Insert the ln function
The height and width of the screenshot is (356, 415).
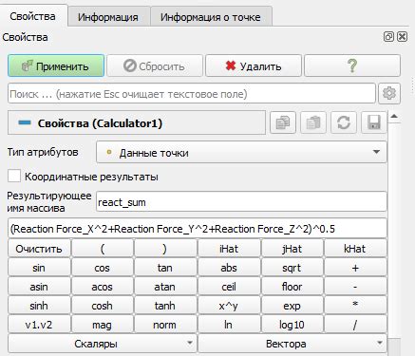coord(229,325)
